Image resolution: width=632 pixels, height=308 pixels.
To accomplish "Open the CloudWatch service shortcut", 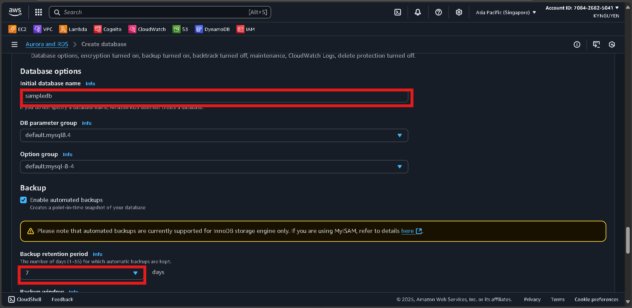I will click(x=147, y=29).
